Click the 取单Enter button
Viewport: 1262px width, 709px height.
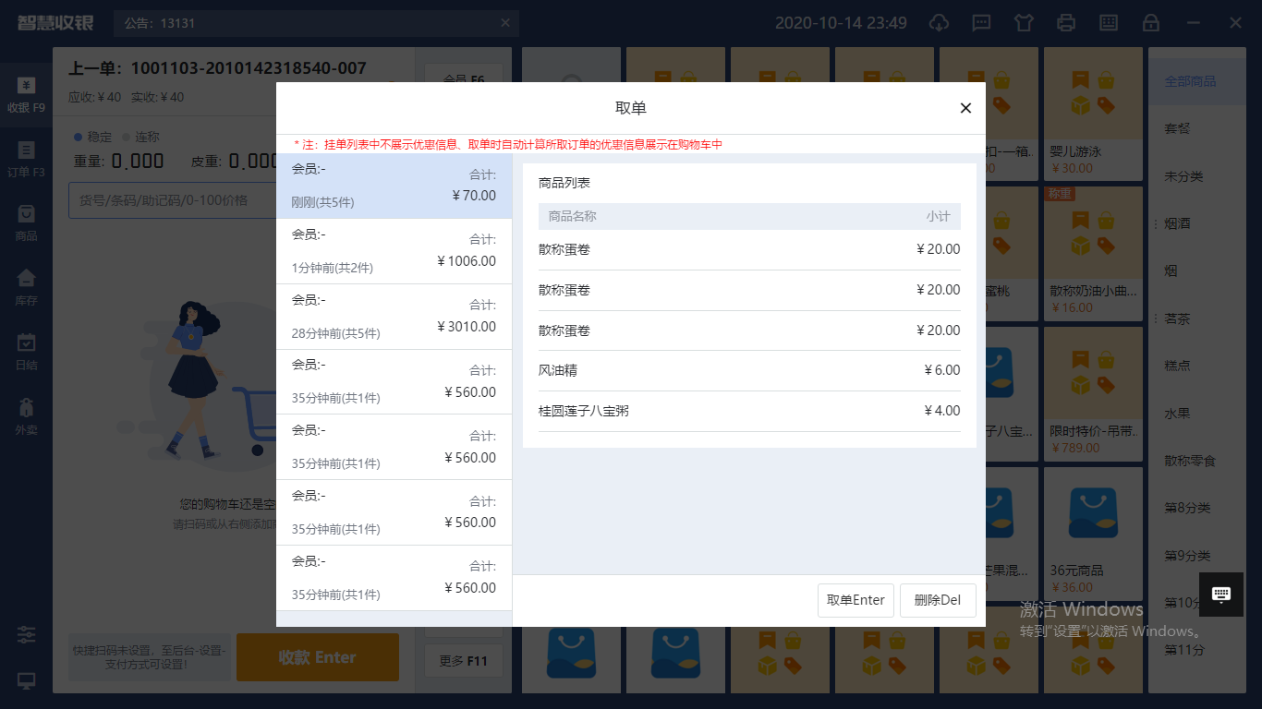click(855, 600)
